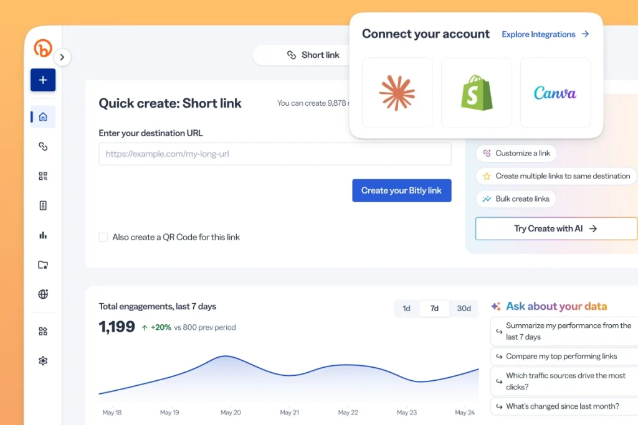638x425 pixels.
Task: Click the sparkle icon beside Ask about your data
Action: click(496, 306)
